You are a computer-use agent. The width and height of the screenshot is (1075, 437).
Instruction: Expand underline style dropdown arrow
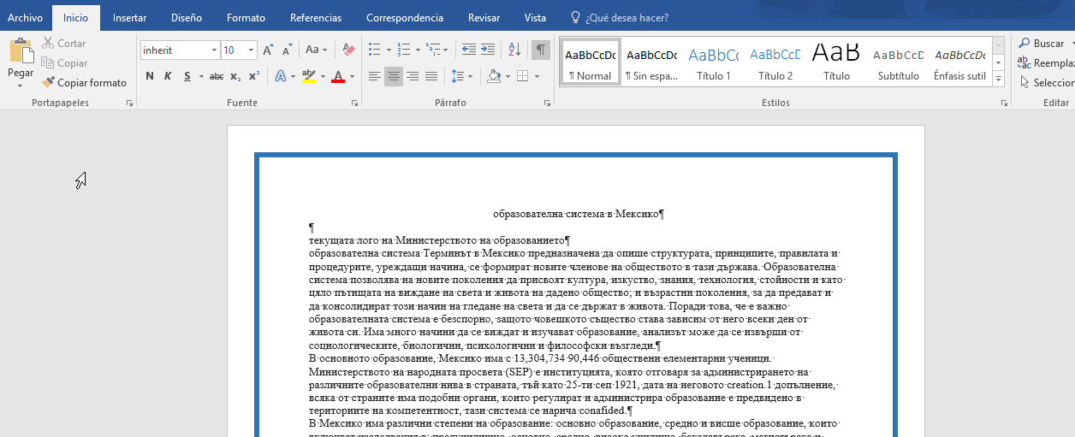pos(201,76)
